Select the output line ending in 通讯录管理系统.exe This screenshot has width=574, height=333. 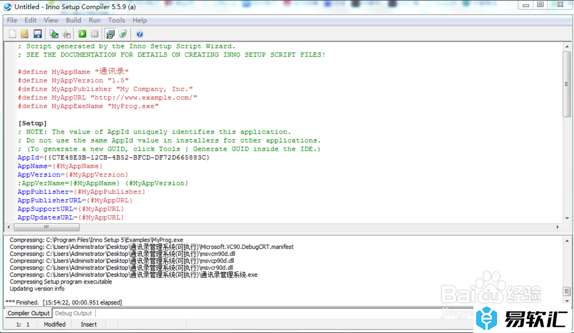click(x=134, y=275)
